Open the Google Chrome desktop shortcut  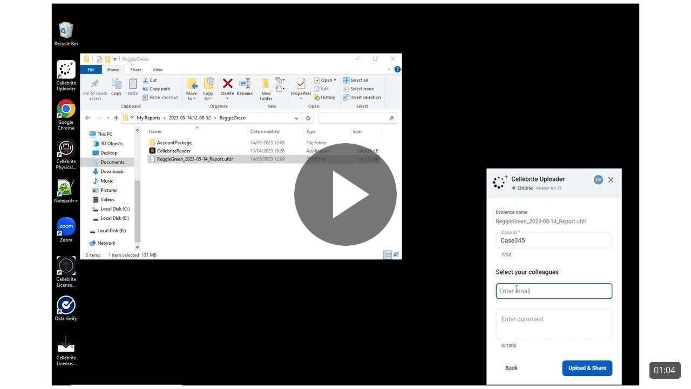[66, 115]
